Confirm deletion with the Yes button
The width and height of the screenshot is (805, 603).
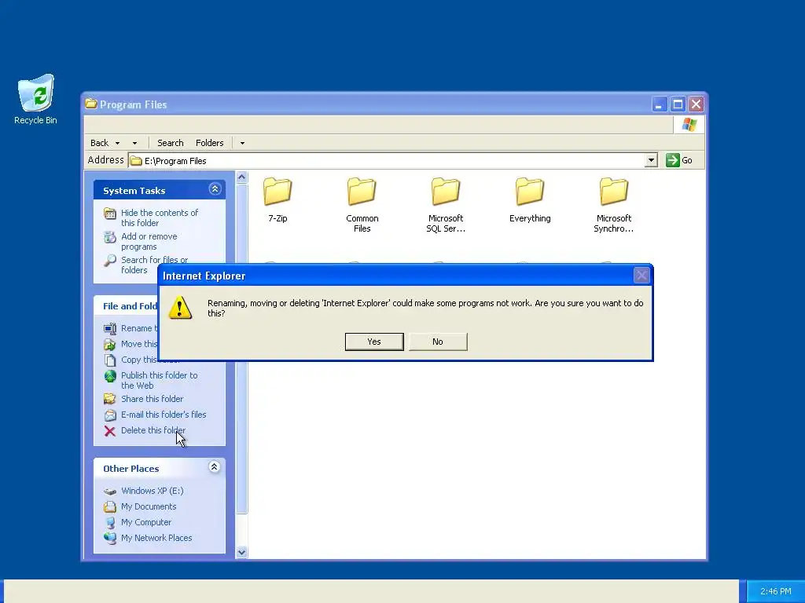click(x=374, y=342)
